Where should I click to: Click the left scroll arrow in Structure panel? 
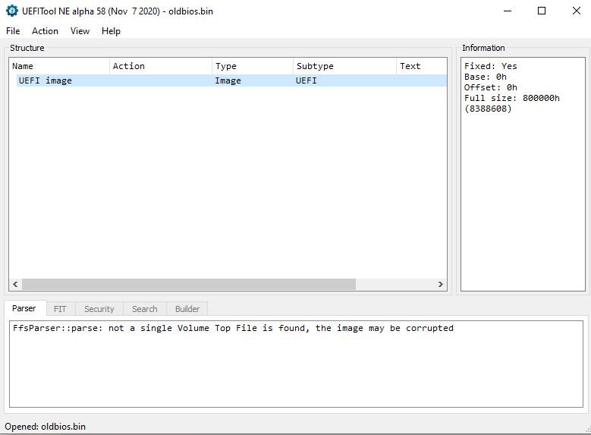[15, 284]
